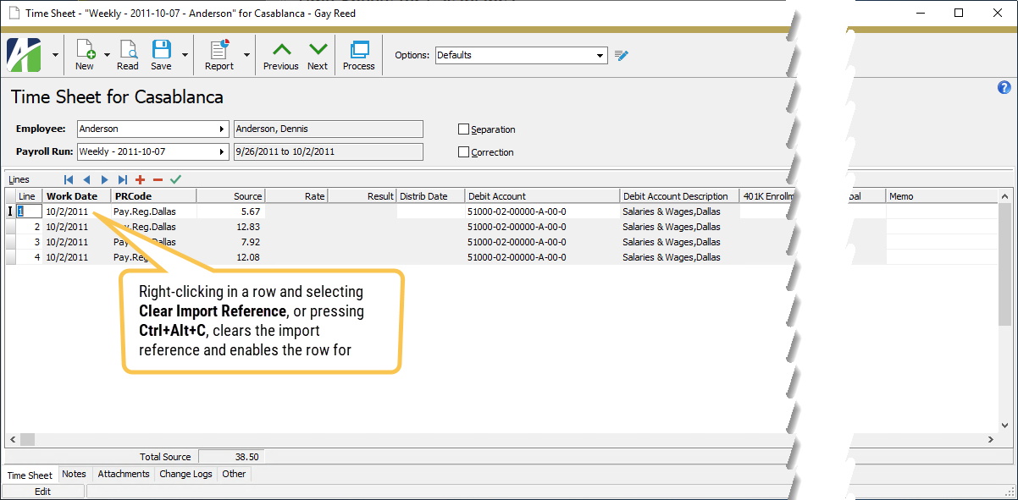1018x500 pixels.
Task: Check the Correction checkbox
Action: point(463,152)
